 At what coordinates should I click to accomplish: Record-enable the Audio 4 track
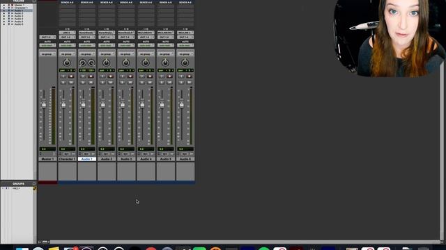(x=150, y=76)
